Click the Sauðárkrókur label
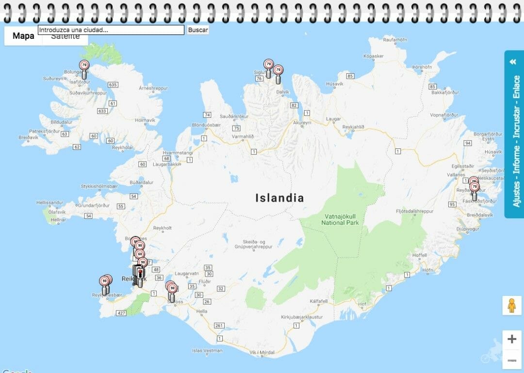 point(234,116)
